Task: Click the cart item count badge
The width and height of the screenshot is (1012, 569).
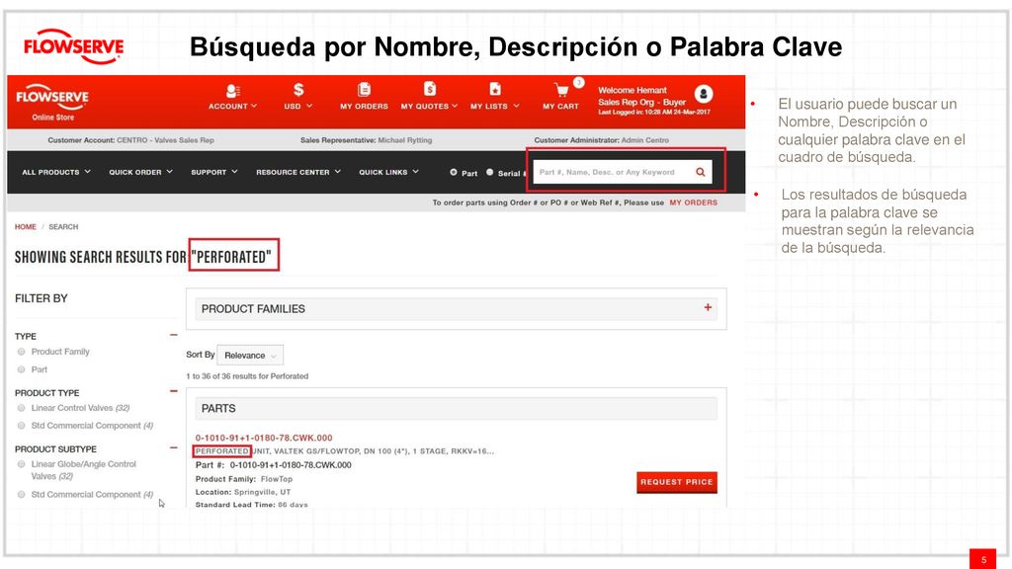Action: [x=579, y=83]
